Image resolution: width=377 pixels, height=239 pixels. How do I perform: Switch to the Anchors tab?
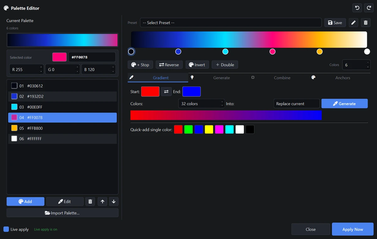click(340, 78)
